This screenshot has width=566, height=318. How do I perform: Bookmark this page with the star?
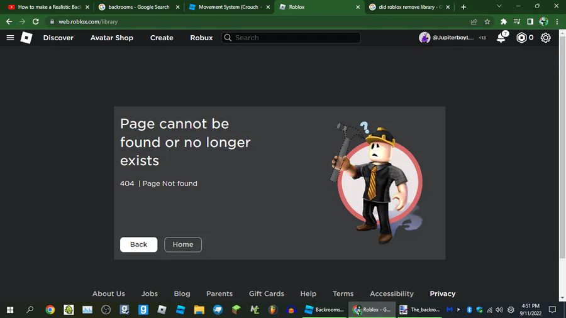[x=487, y=21]
